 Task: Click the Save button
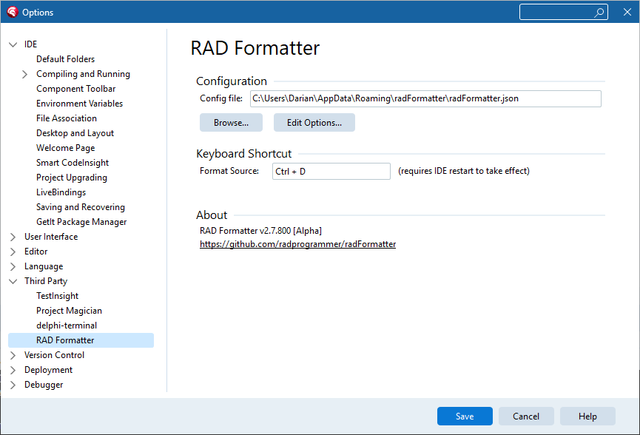465,417
